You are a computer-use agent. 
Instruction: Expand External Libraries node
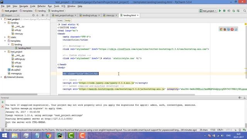[x=2, y=77]
